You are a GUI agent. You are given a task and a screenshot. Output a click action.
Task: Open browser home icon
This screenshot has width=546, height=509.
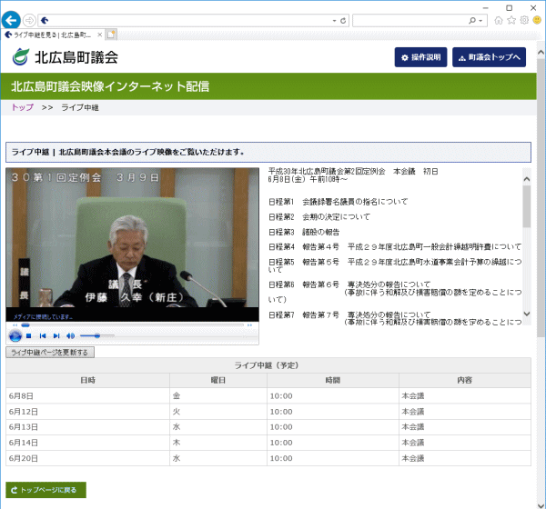[x=499, y=21]
